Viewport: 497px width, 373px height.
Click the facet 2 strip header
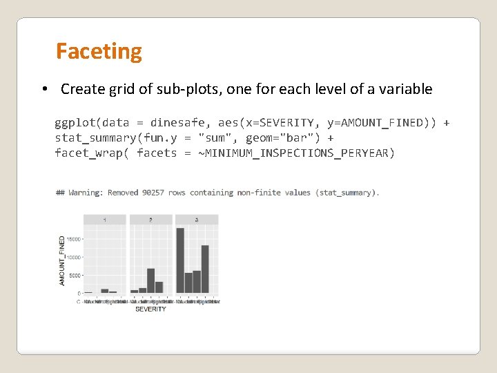pos(151,220)
